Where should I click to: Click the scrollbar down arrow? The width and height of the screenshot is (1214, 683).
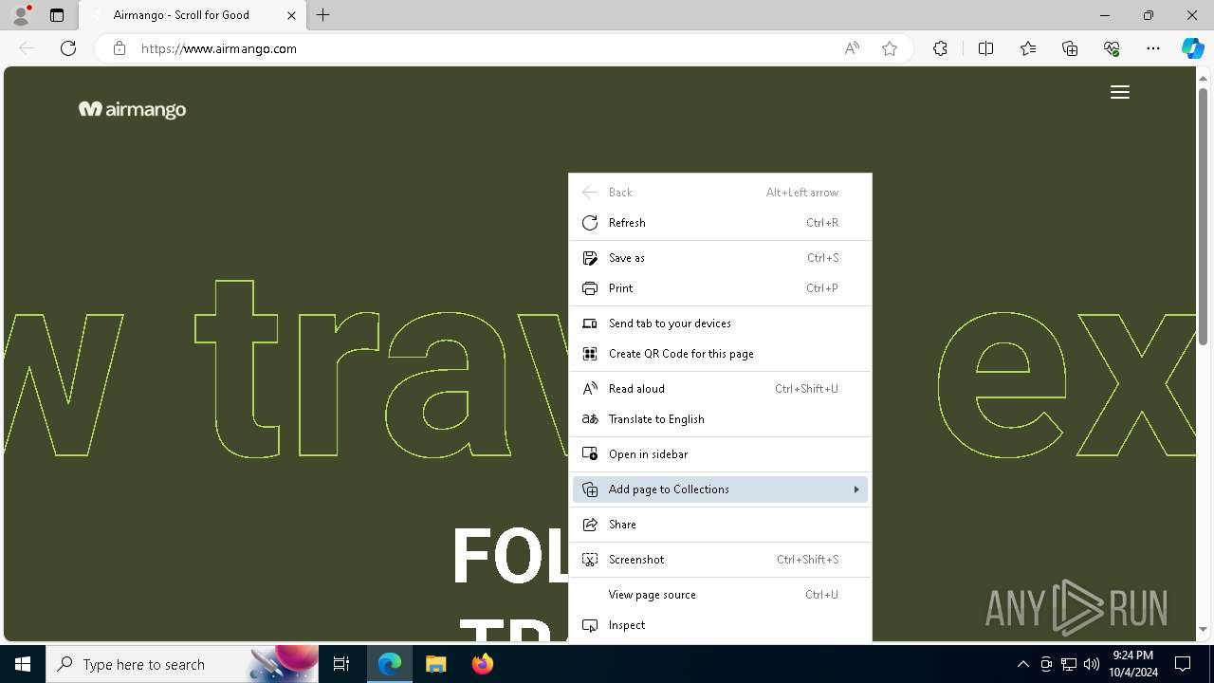click(1203, 630)
